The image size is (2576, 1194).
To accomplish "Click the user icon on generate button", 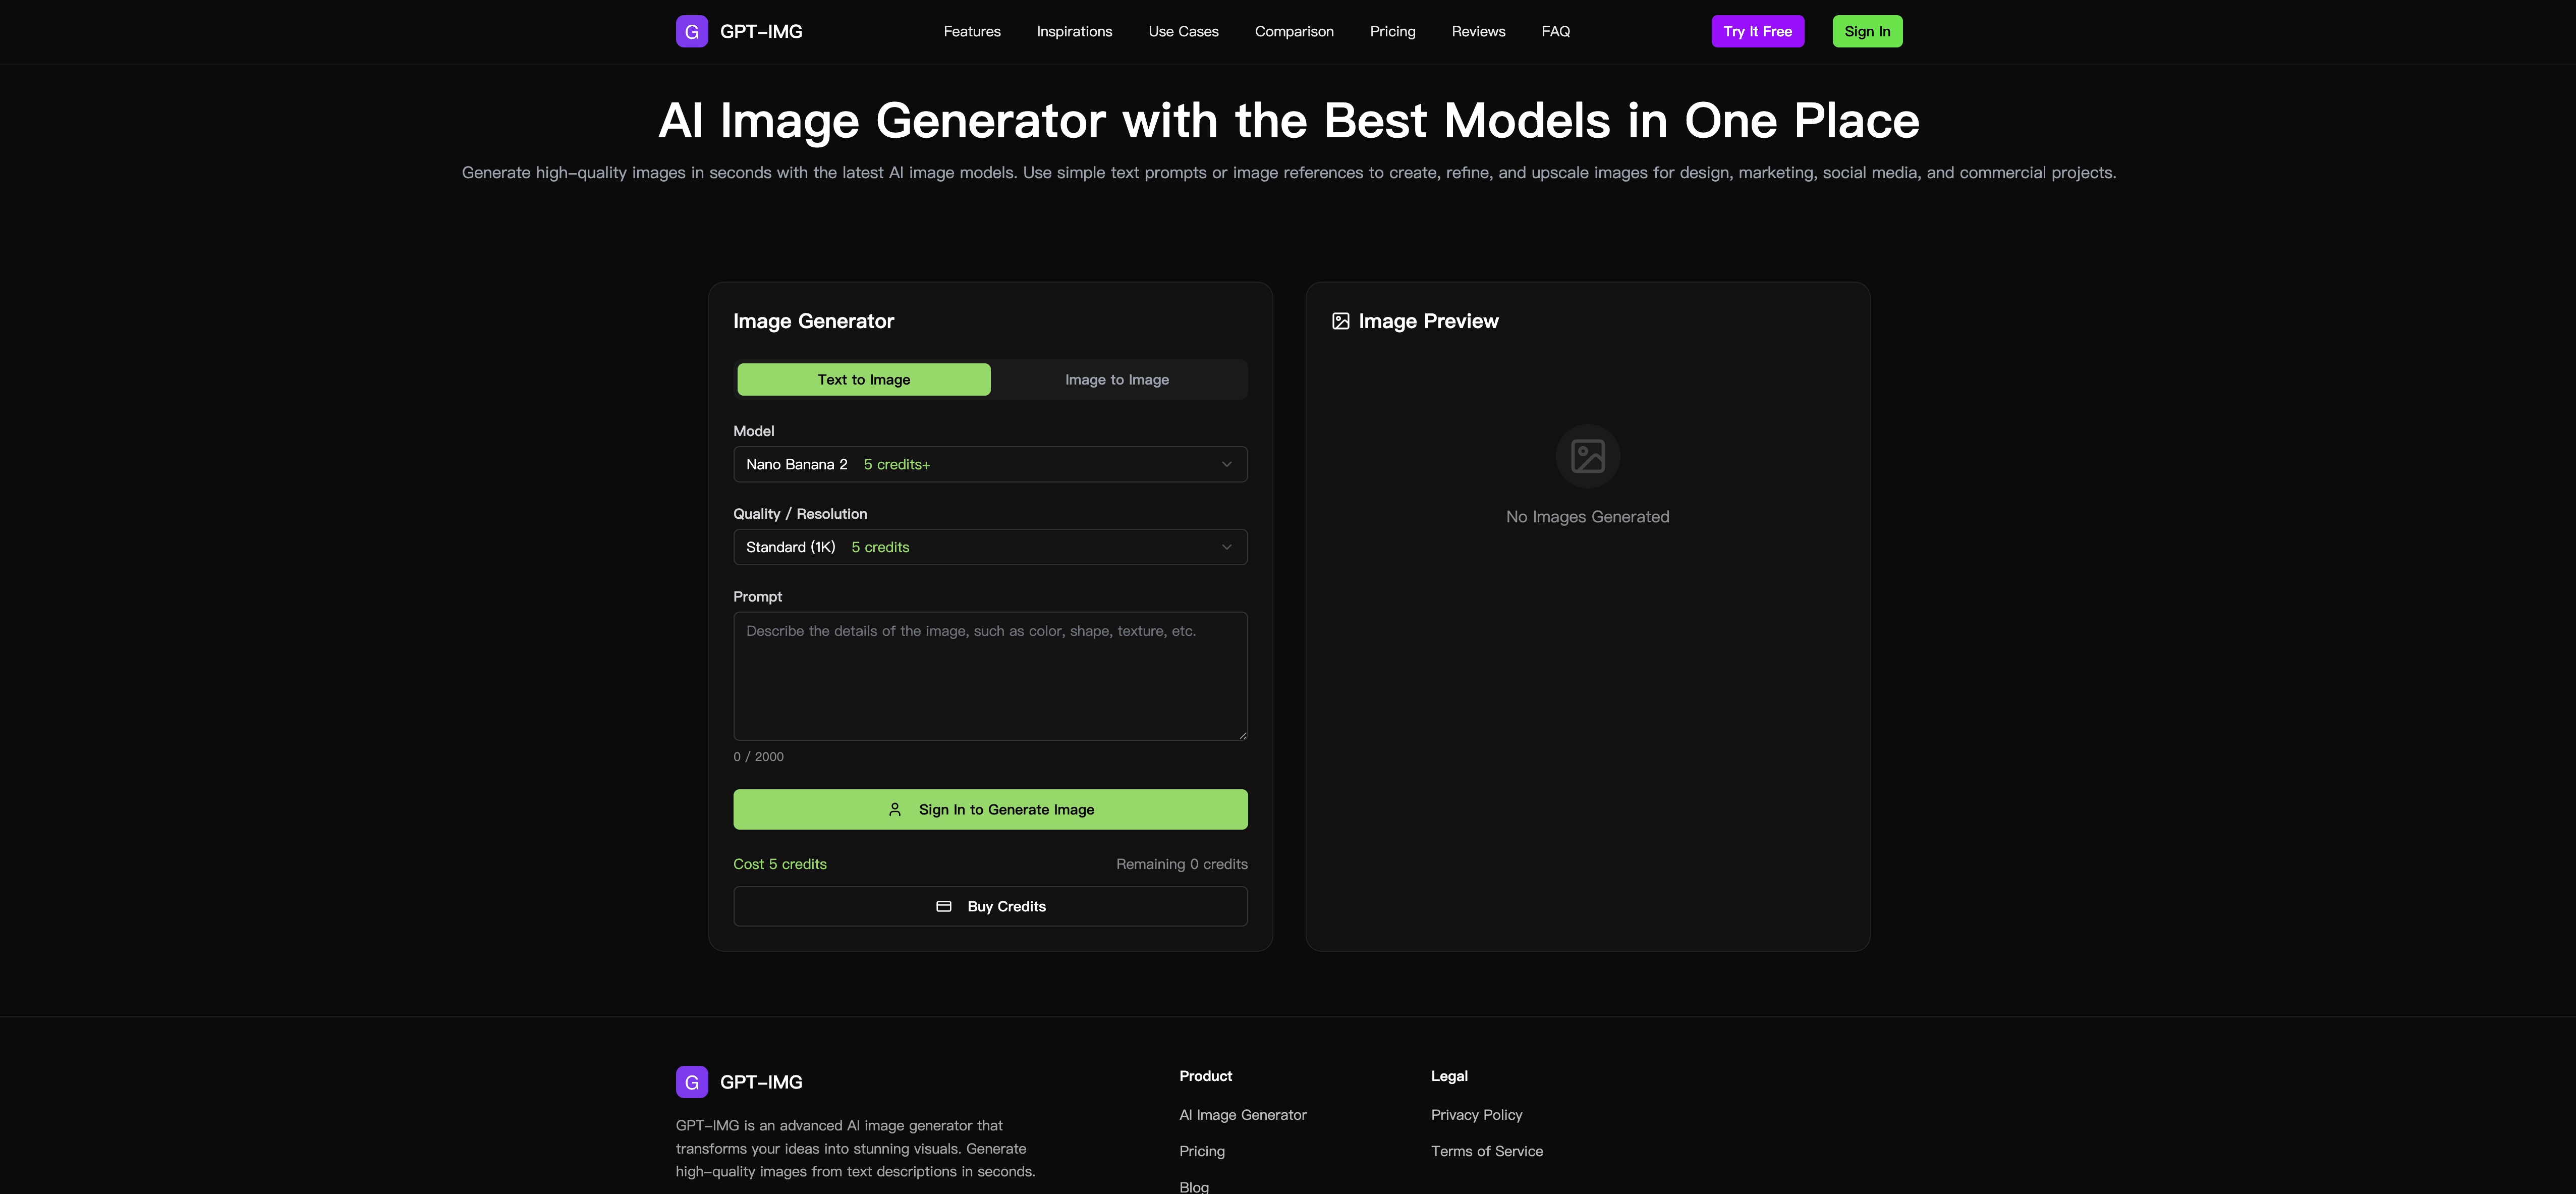I will 894,809.
